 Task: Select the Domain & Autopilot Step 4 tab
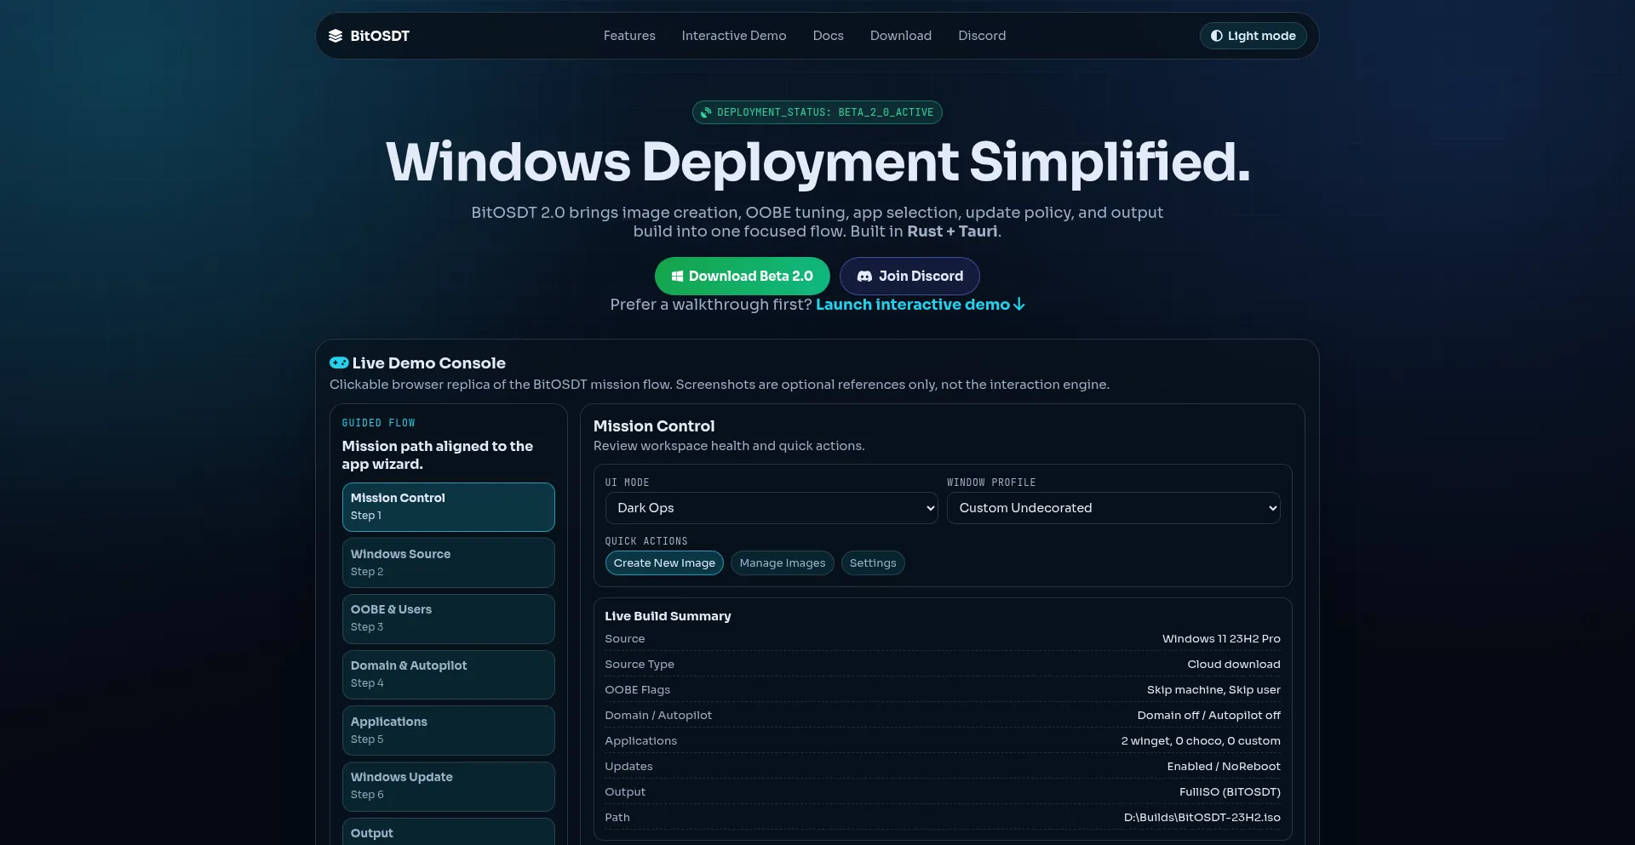click(449, 675)
